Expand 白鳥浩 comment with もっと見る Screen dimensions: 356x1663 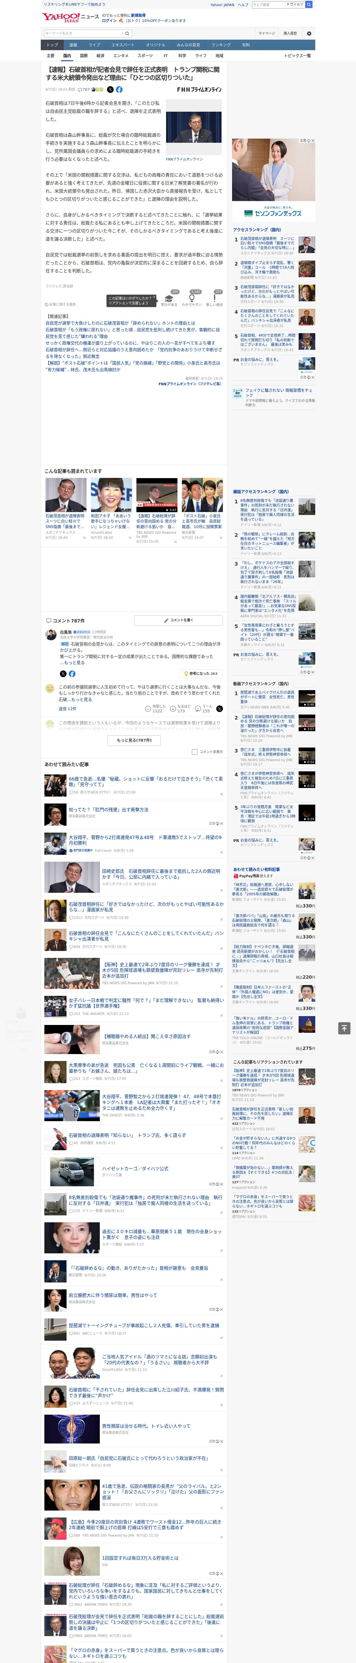73,662
